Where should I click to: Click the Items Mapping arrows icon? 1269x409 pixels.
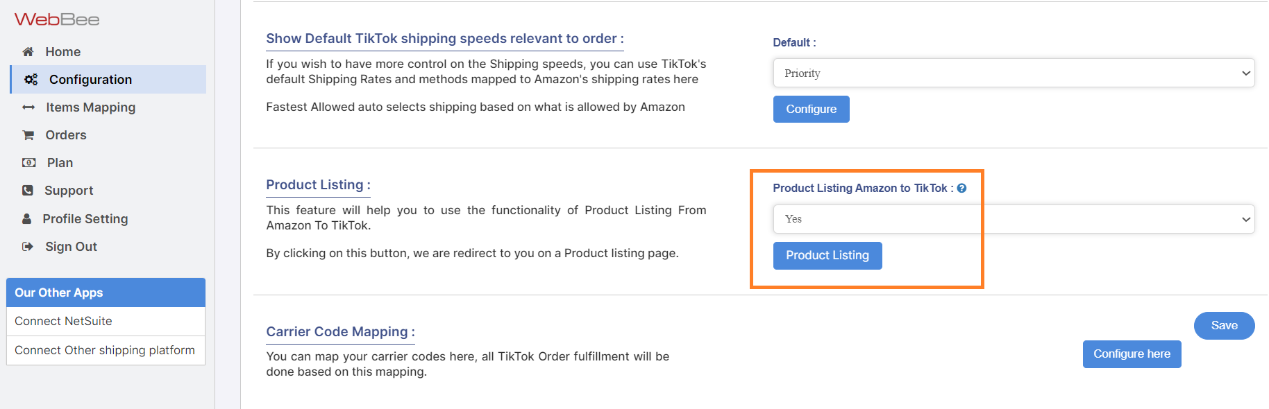click(x=28, y=107)
